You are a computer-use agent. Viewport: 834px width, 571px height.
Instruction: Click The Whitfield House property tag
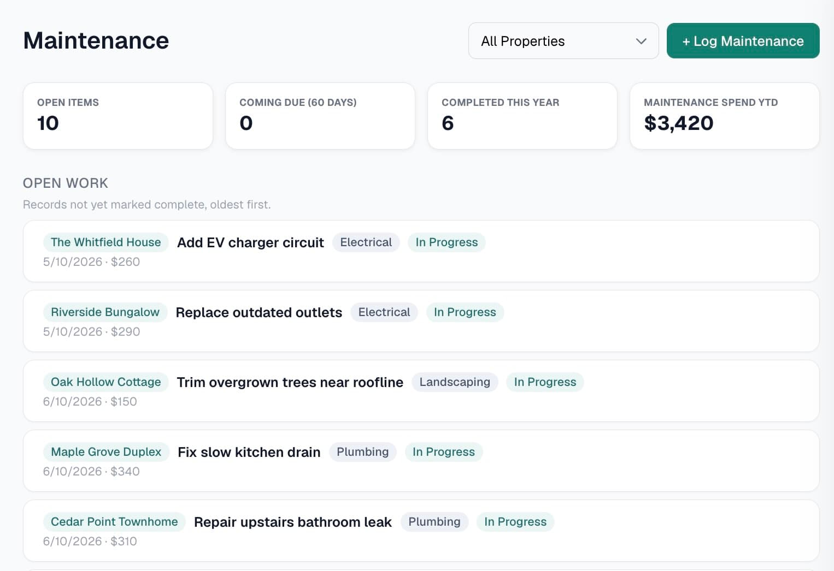pyautogui.click(x=106, y=242)
